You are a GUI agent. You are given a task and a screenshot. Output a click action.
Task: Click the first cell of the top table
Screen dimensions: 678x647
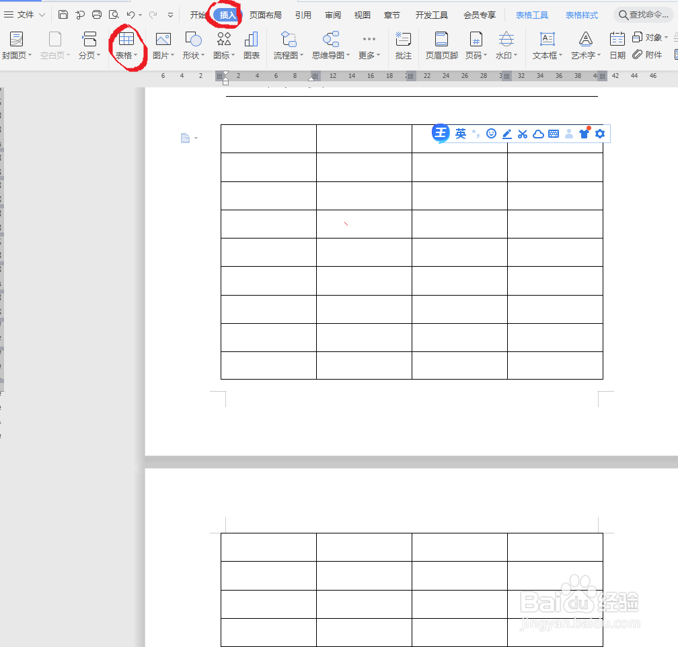tap(268, 138)
